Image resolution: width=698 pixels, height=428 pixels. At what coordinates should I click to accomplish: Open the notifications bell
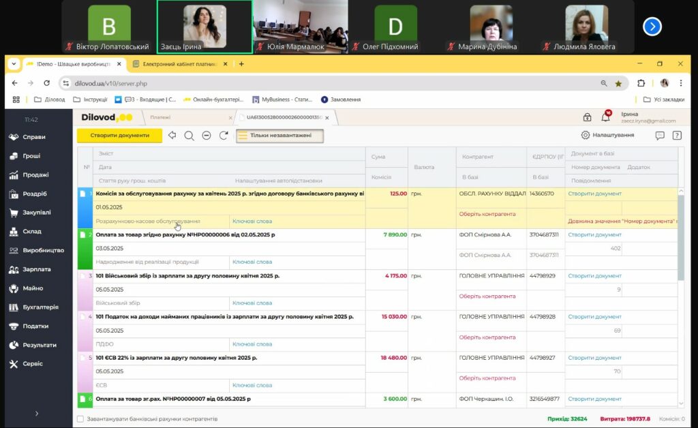click(x=605, y=117)
